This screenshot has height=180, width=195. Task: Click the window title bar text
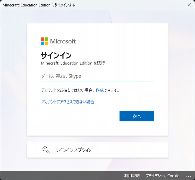tap(39, 5)
